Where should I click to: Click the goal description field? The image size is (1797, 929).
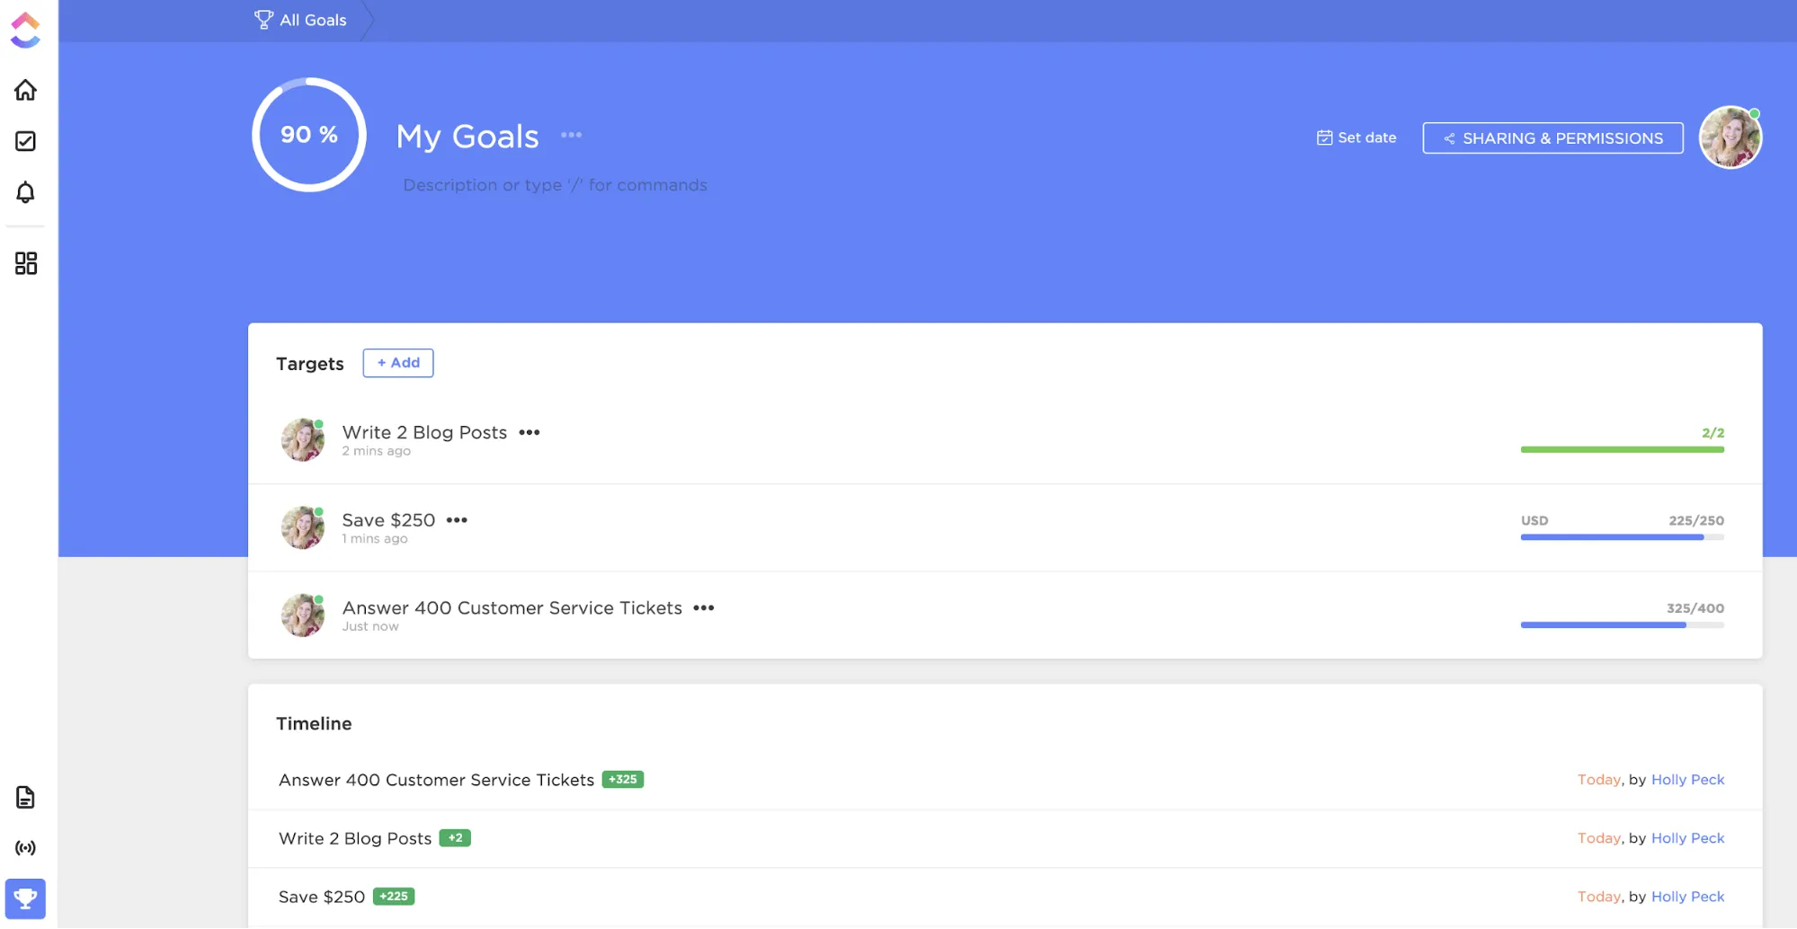pos(555,185)
